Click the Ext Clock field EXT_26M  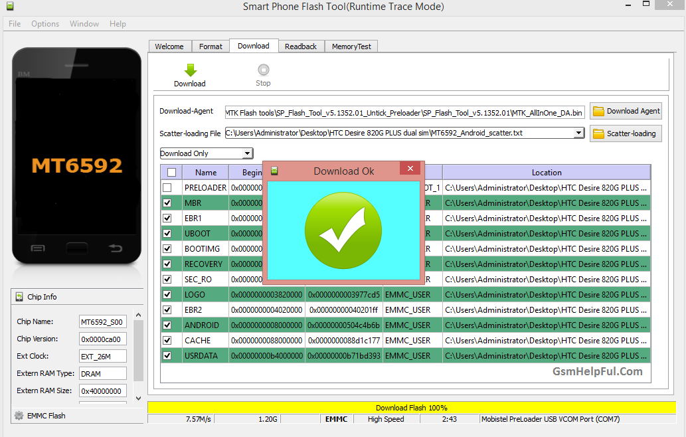tap(103, 357)
